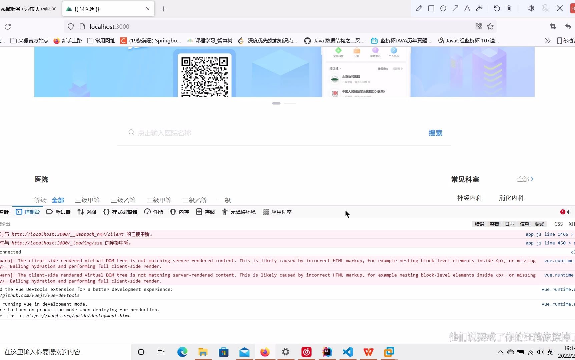Screen dimensions: 575x360
Task: Toggle the CSS console filter
Action: pos(558,224)
